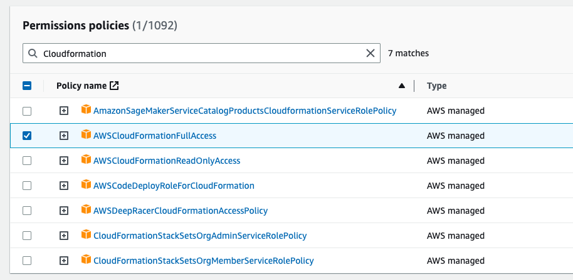Click the Policy name column header
The height and width of the screenshot is (280, 573).
coord(81,86)
